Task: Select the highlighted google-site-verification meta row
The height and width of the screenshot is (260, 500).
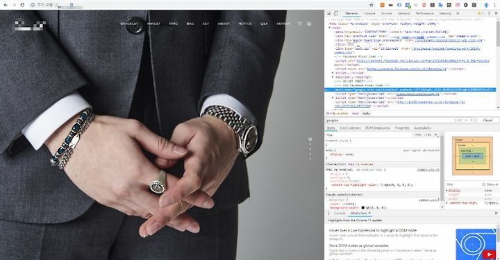Action: tap(410, 89)
